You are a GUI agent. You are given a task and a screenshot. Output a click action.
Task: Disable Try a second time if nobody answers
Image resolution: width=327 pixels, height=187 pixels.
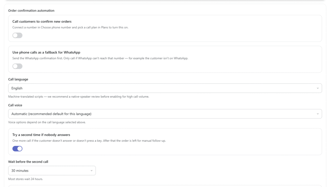click(x=17, y=149)
